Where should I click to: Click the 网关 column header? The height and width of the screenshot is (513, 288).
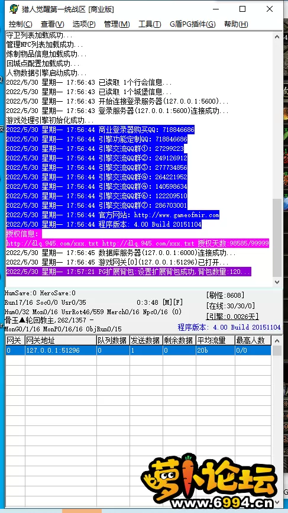pyautogui.click(x=15, y=341)
